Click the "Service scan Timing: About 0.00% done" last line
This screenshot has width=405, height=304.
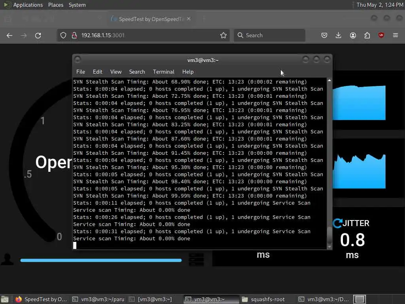pyautogui.click(x=131, y=239)
